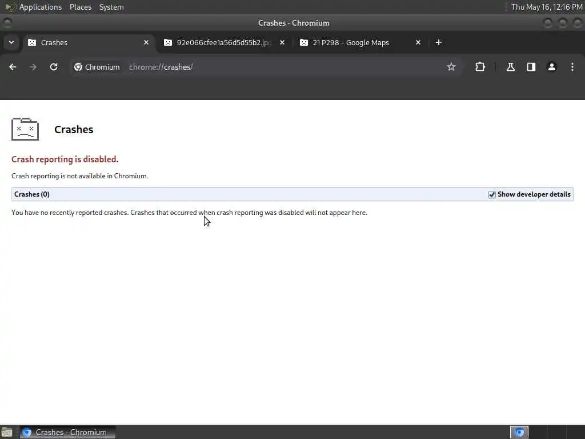Viewport: 585px width, 439px height.
Task: Click the Crashes (0) header text
Action: (32, 194)
